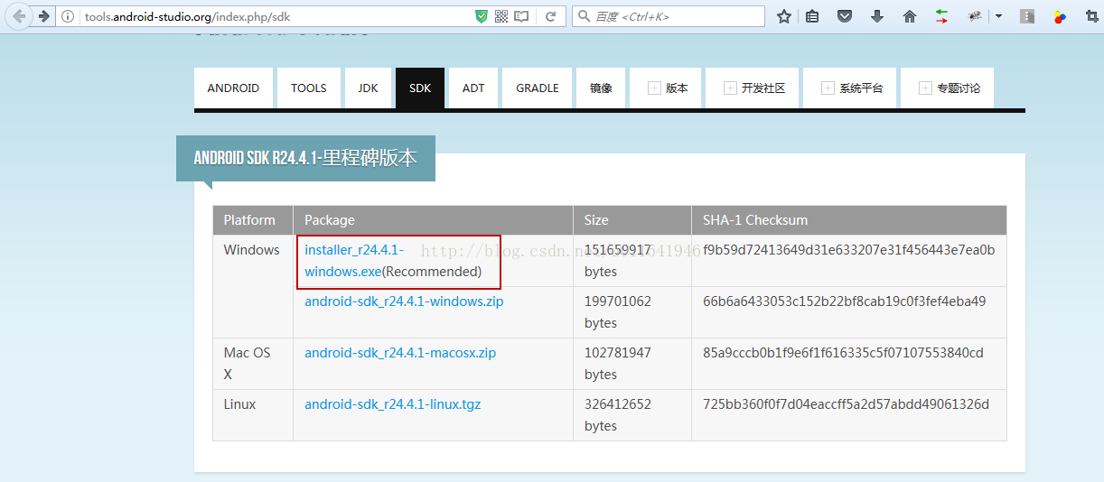Switch to the JDK tab
Viewport: 1104px width, 482px height.
click(368, 88)
